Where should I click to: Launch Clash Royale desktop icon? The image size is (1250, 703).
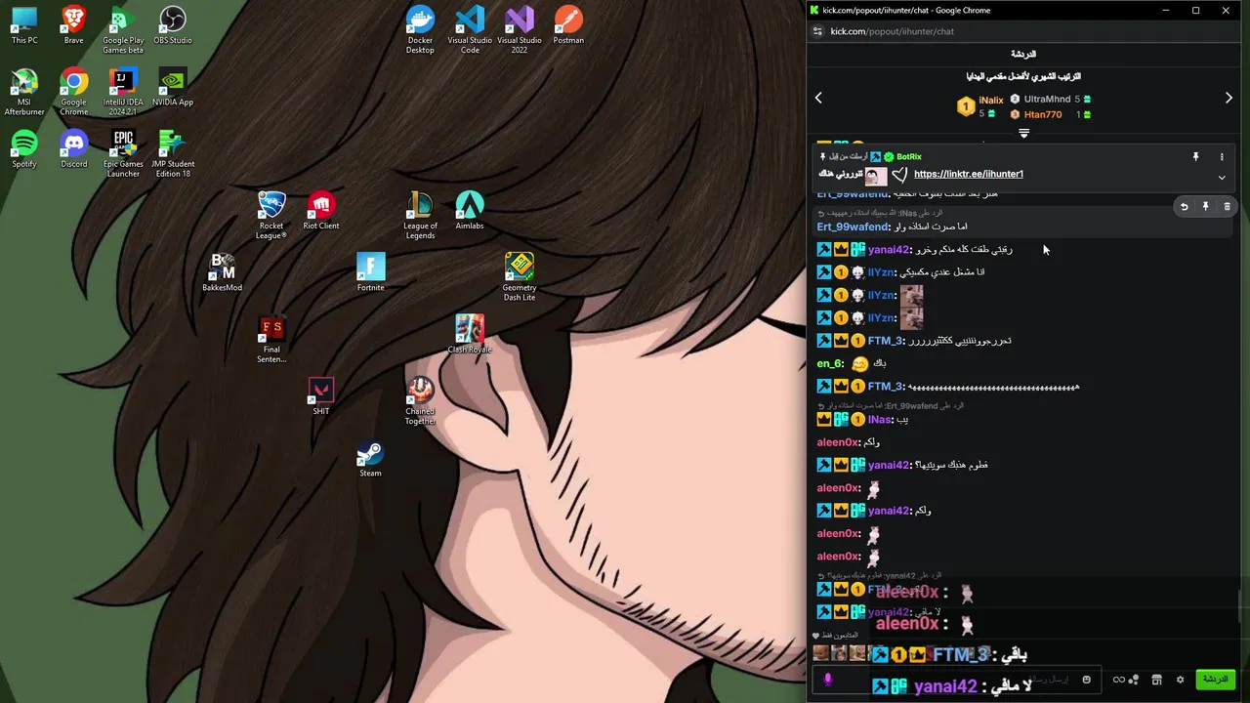470,335
